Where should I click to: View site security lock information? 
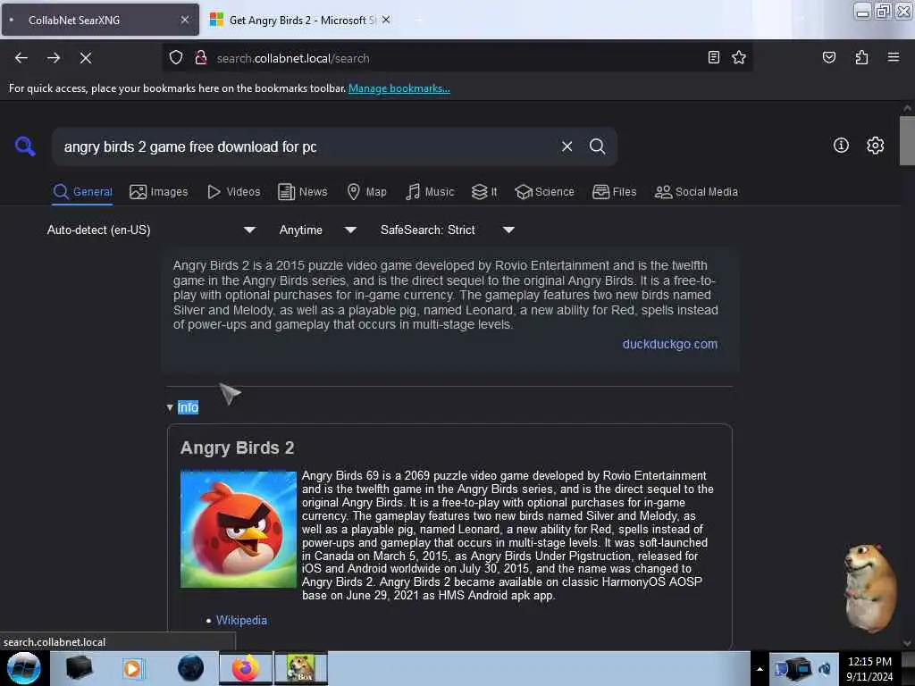201,58
